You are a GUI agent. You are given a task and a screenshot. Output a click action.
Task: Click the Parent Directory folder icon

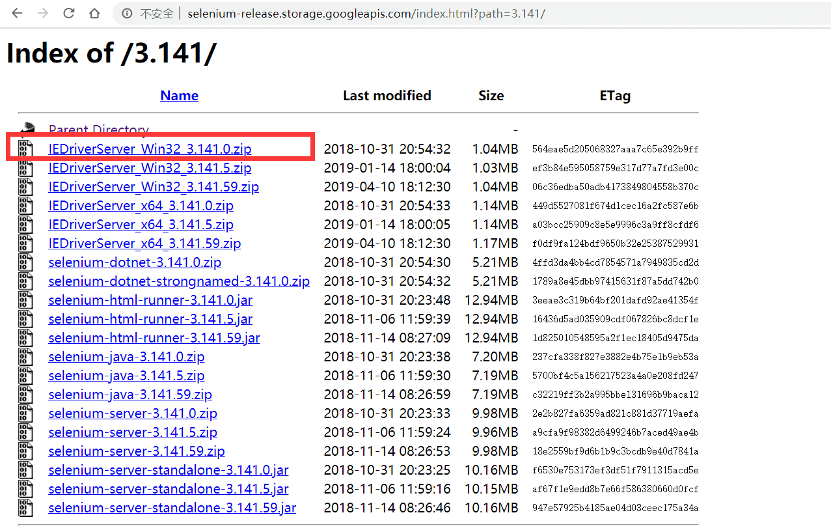click(26, 130)
